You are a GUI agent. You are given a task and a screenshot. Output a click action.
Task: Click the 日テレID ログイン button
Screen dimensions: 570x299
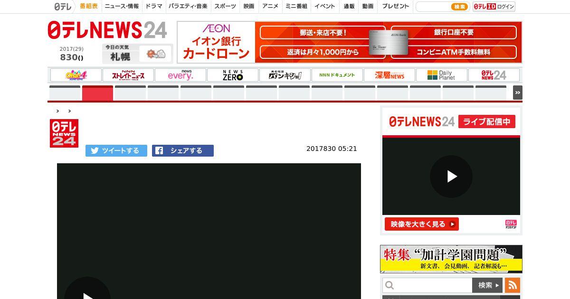[494, 7]
